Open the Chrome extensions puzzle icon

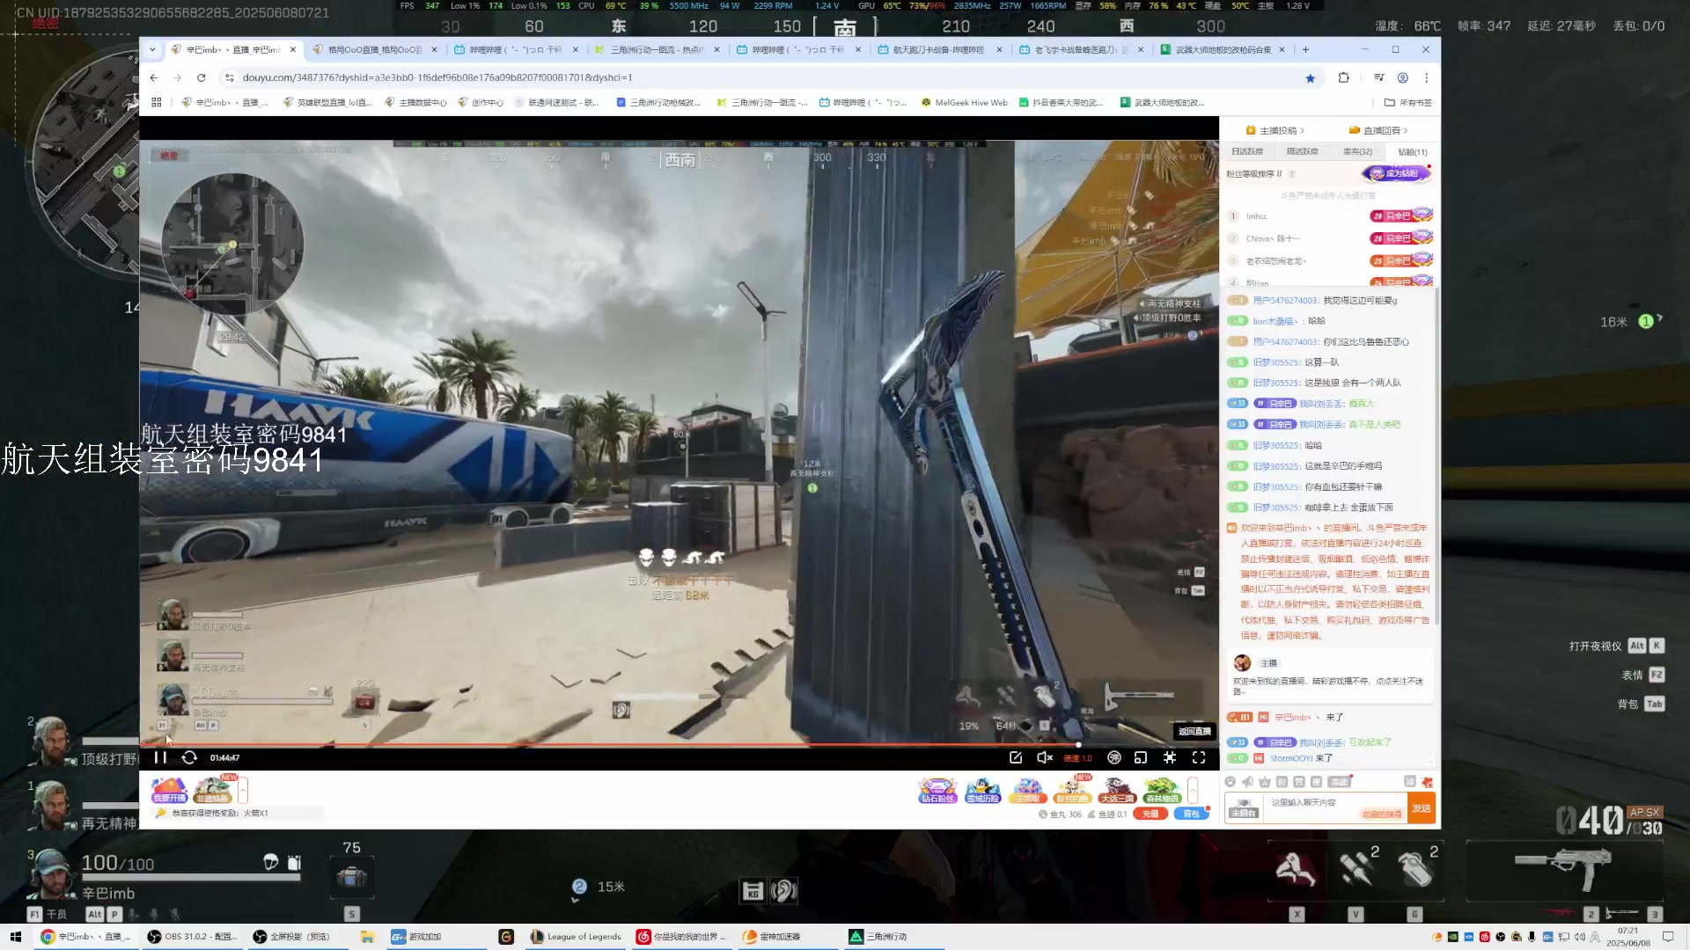[1343, 77]
